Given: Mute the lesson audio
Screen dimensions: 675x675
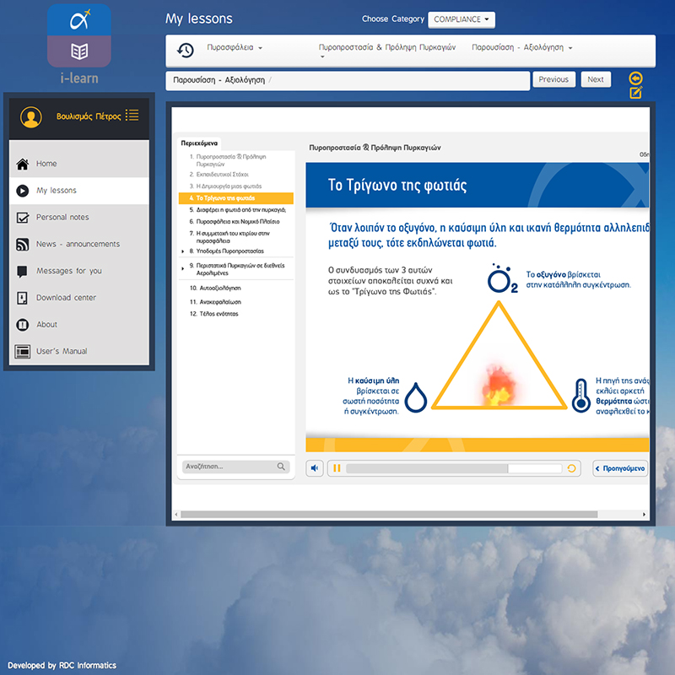Looking at the screenshot, I should [x=315, y=468].
